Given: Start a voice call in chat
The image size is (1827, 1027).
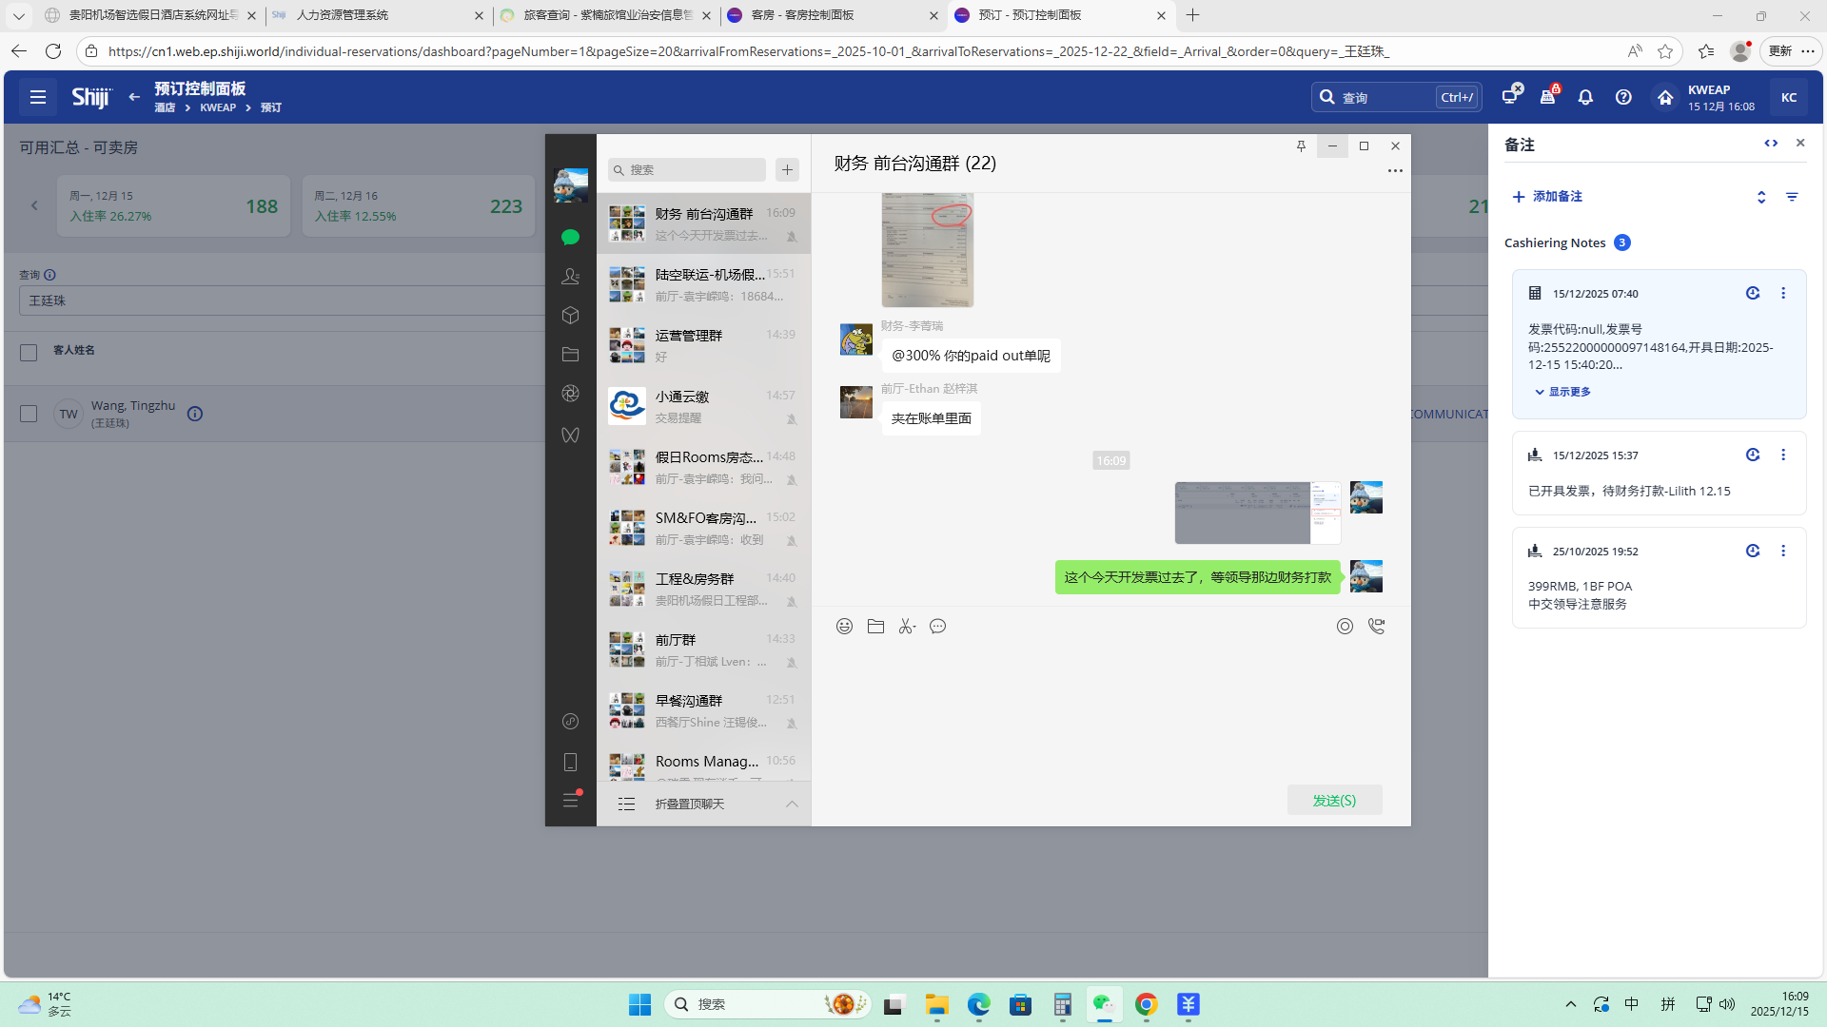Looking at the screenshot, I should (1376, 626).
